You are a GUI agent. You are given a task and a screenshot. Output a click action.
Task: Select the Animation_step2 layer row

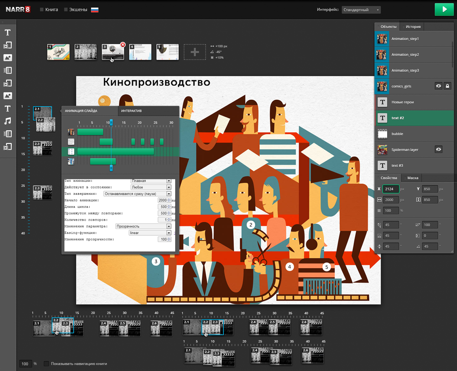point(414,55)
